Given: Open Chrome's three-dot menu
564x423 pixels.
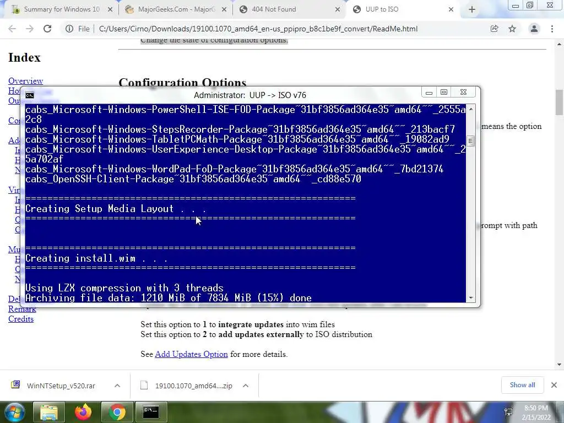Looking at the screenshot, I should point(552,29).
